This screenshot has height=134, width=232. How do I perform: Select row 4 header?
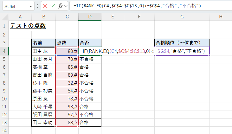click(x=4, y=51)
